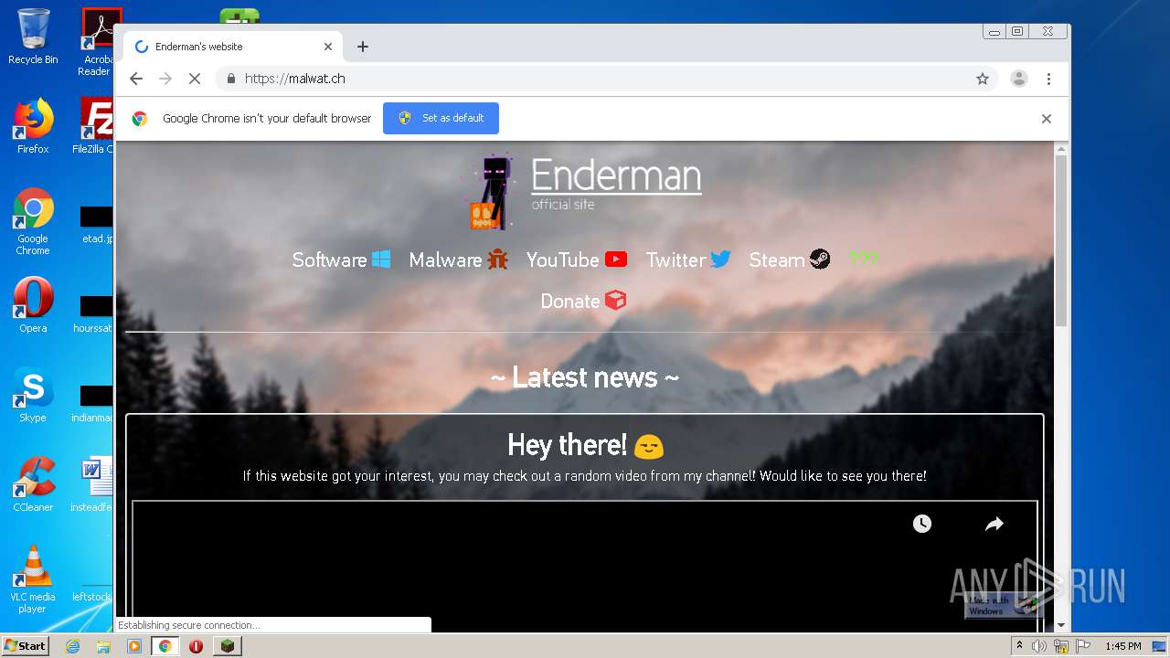Click the browser back arrow

click(136, 79)
